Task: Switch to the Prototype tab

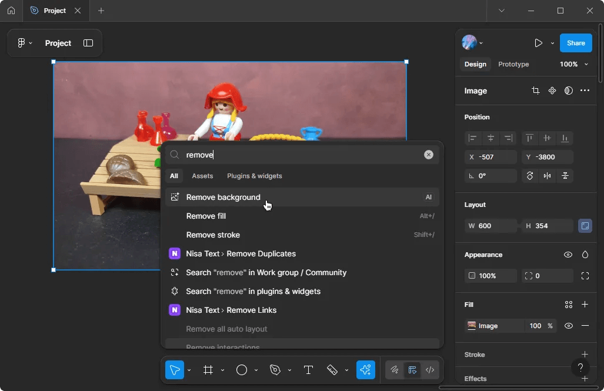Action: click(513, 64)
